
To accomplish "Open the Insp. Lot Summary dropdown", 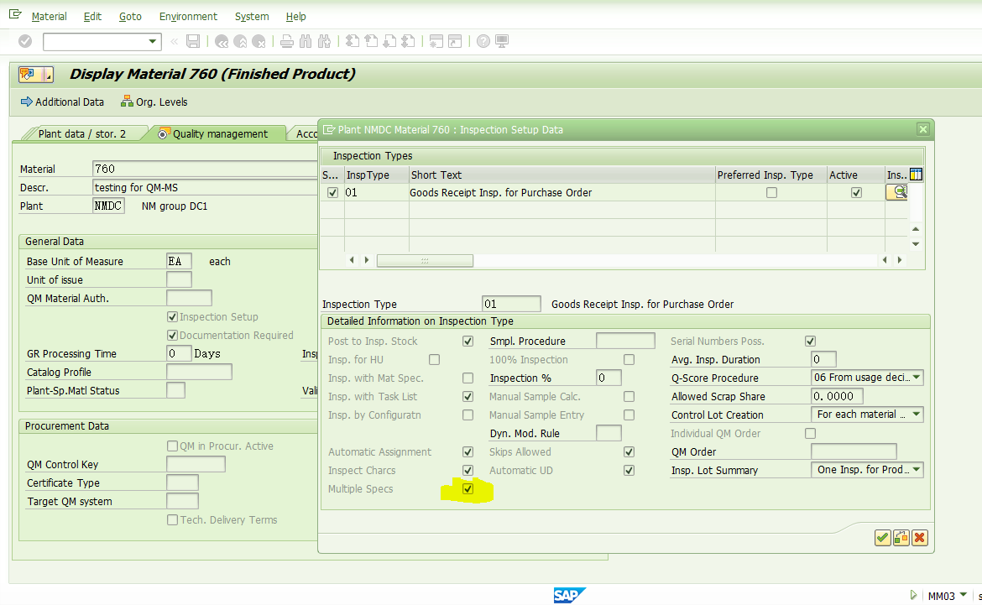I will [x=916, y=470].
